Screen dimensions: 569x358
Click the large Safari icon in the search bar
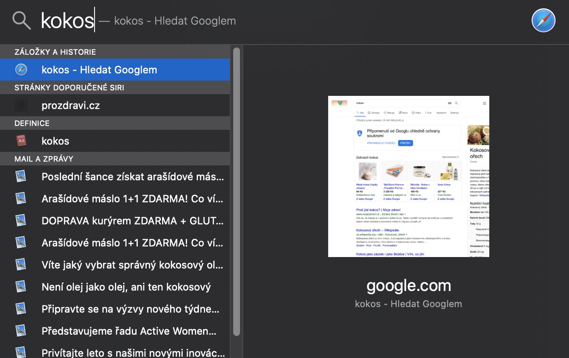pos(543,20)
